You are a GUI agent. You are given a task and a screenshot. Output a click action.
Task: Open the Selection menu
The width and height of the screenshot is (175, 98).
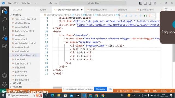pos(26,3)
